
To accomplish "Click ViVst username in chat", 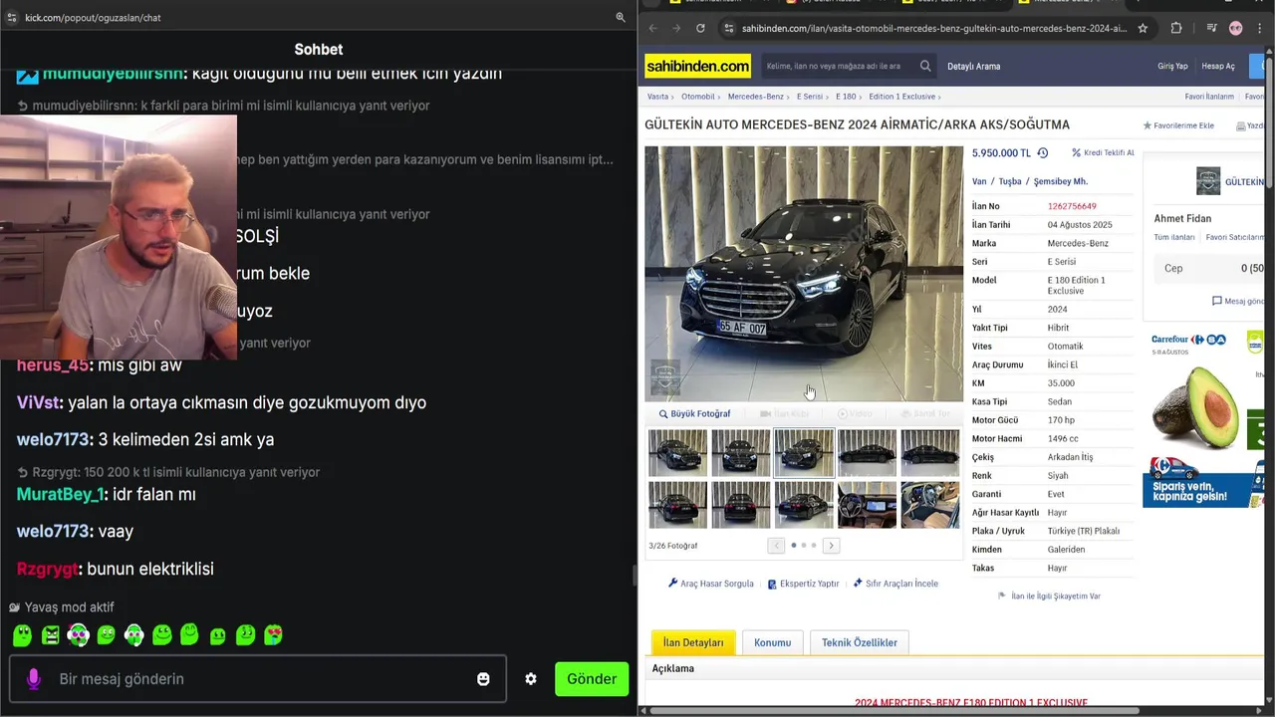I will pyautogui.click(x=40, y=403).
